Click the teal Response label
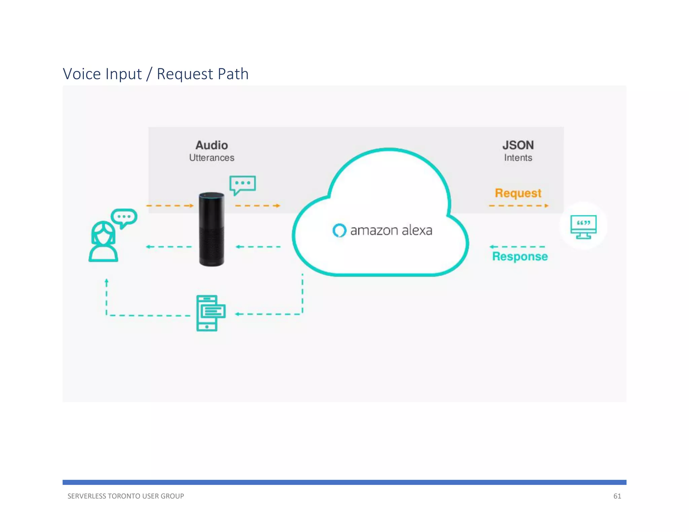Screen dimensions: 689x532 pos(520,257)
